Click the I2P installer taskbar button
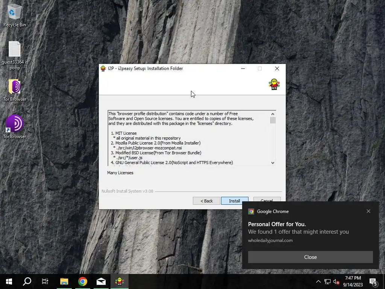 (x=120, y=281)
